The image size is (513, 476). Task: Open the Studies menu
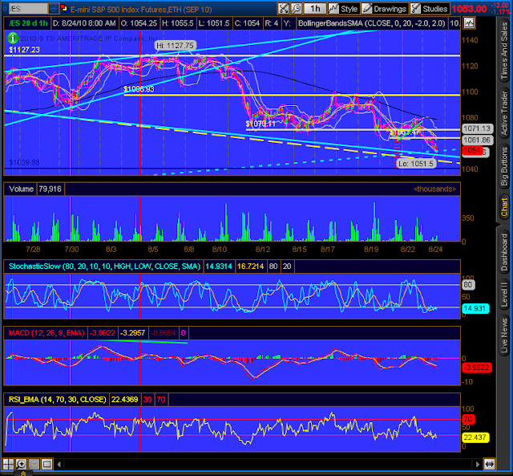point(430,9)
